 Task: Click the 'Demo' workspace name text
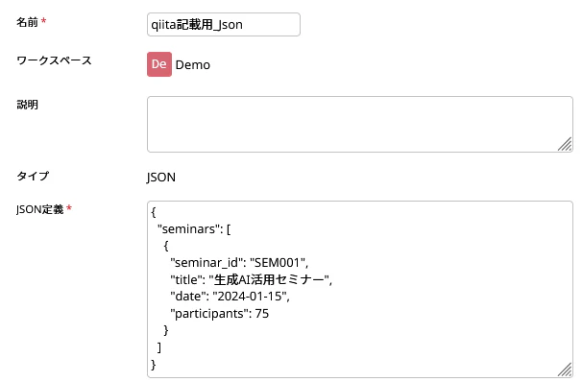point(193,65)
